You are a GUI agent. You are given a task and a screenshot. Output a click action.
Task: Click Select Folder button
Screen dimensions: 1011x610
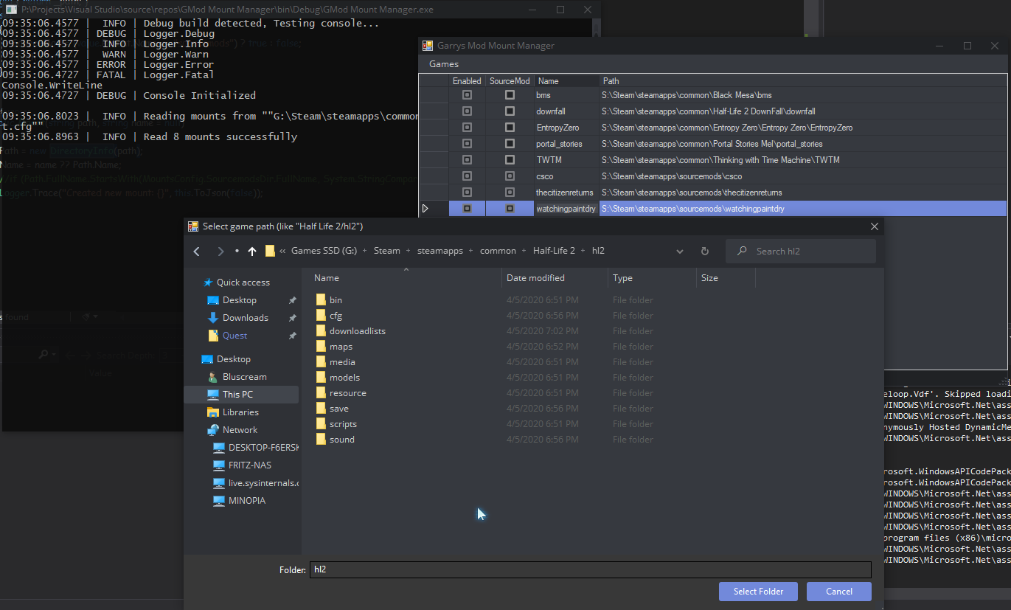point(758,592)
